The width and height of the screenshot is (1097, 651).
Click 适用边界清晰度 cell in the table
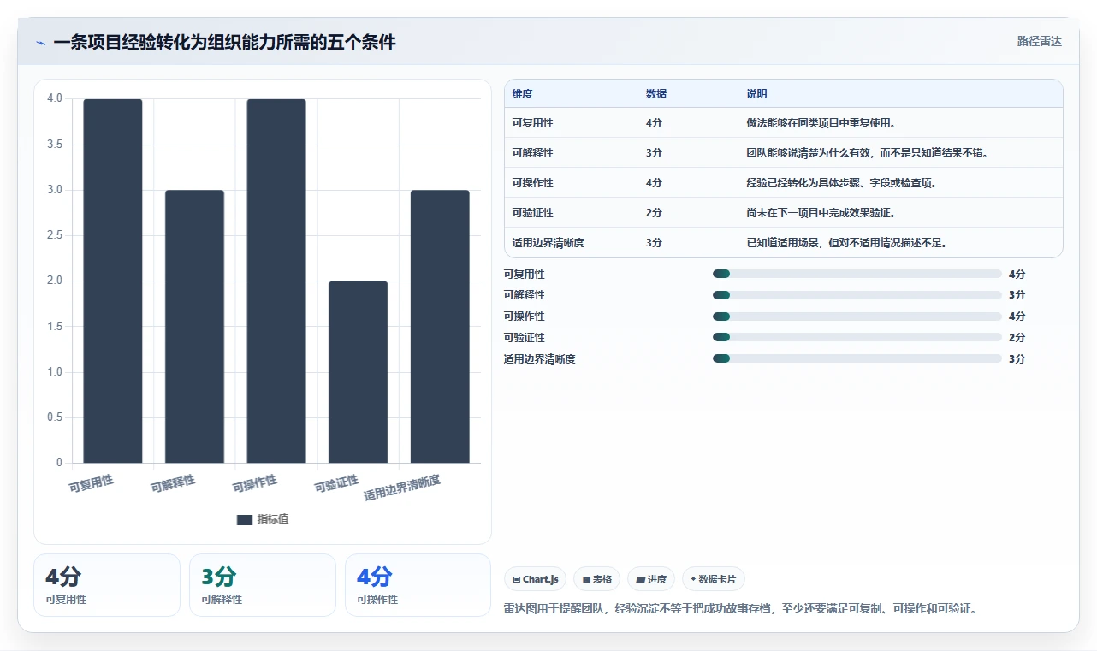pyautogui.click(x=548, y=243)
